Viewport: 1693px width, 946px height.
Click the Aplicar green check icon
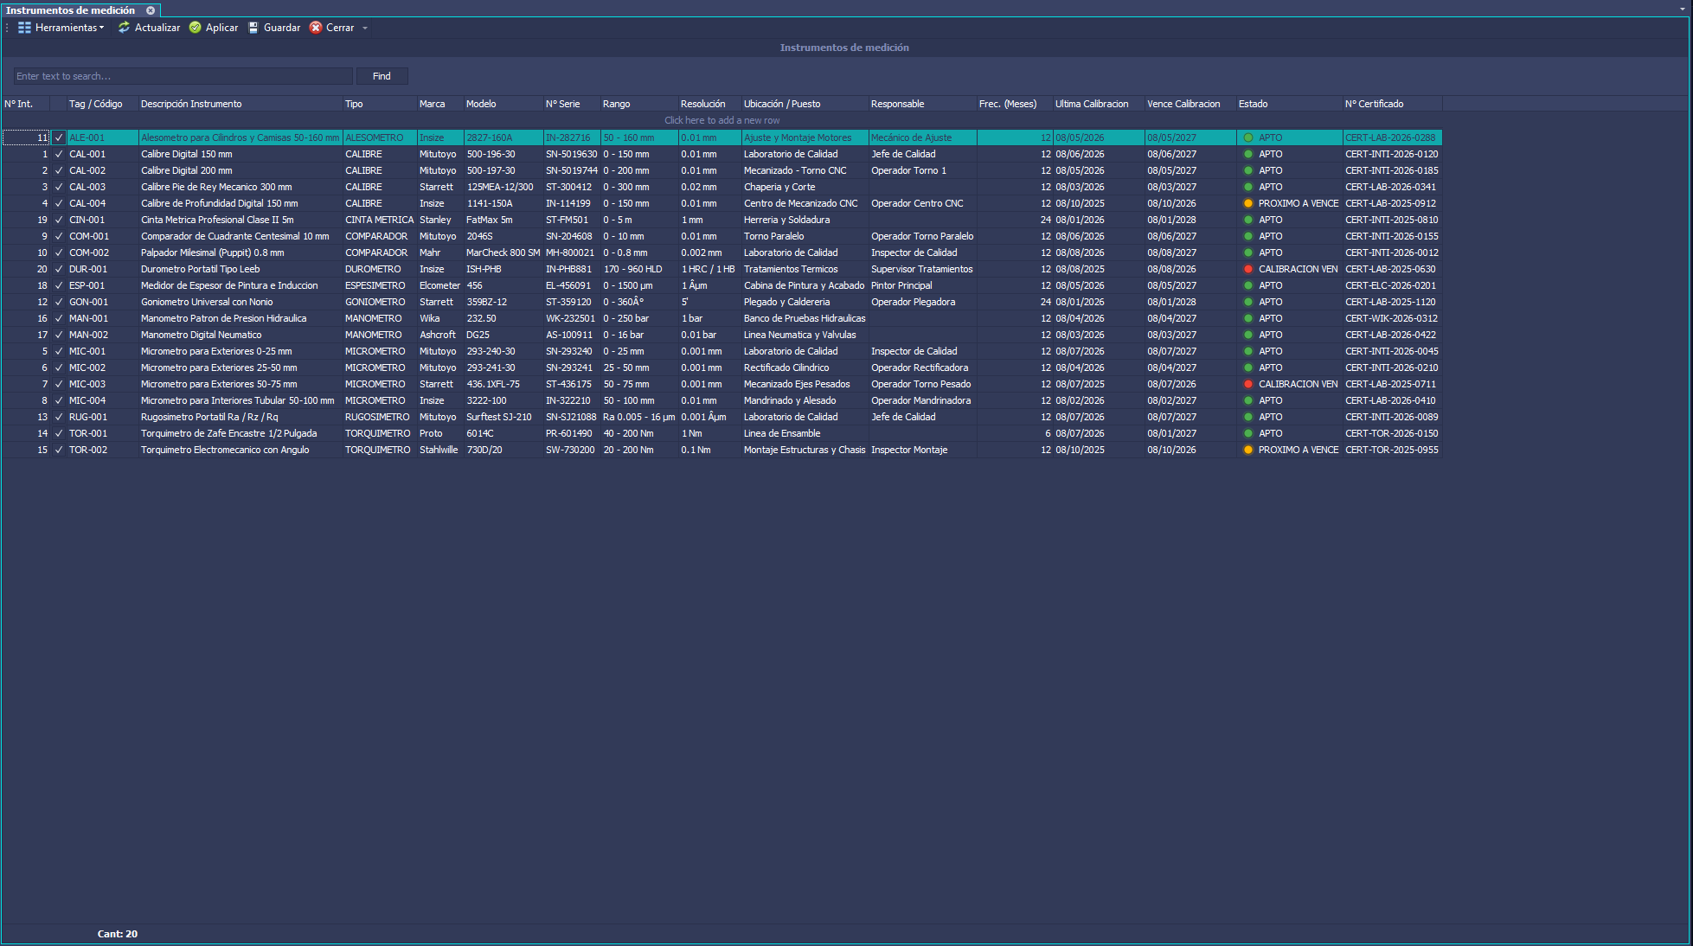pos(196,28)
